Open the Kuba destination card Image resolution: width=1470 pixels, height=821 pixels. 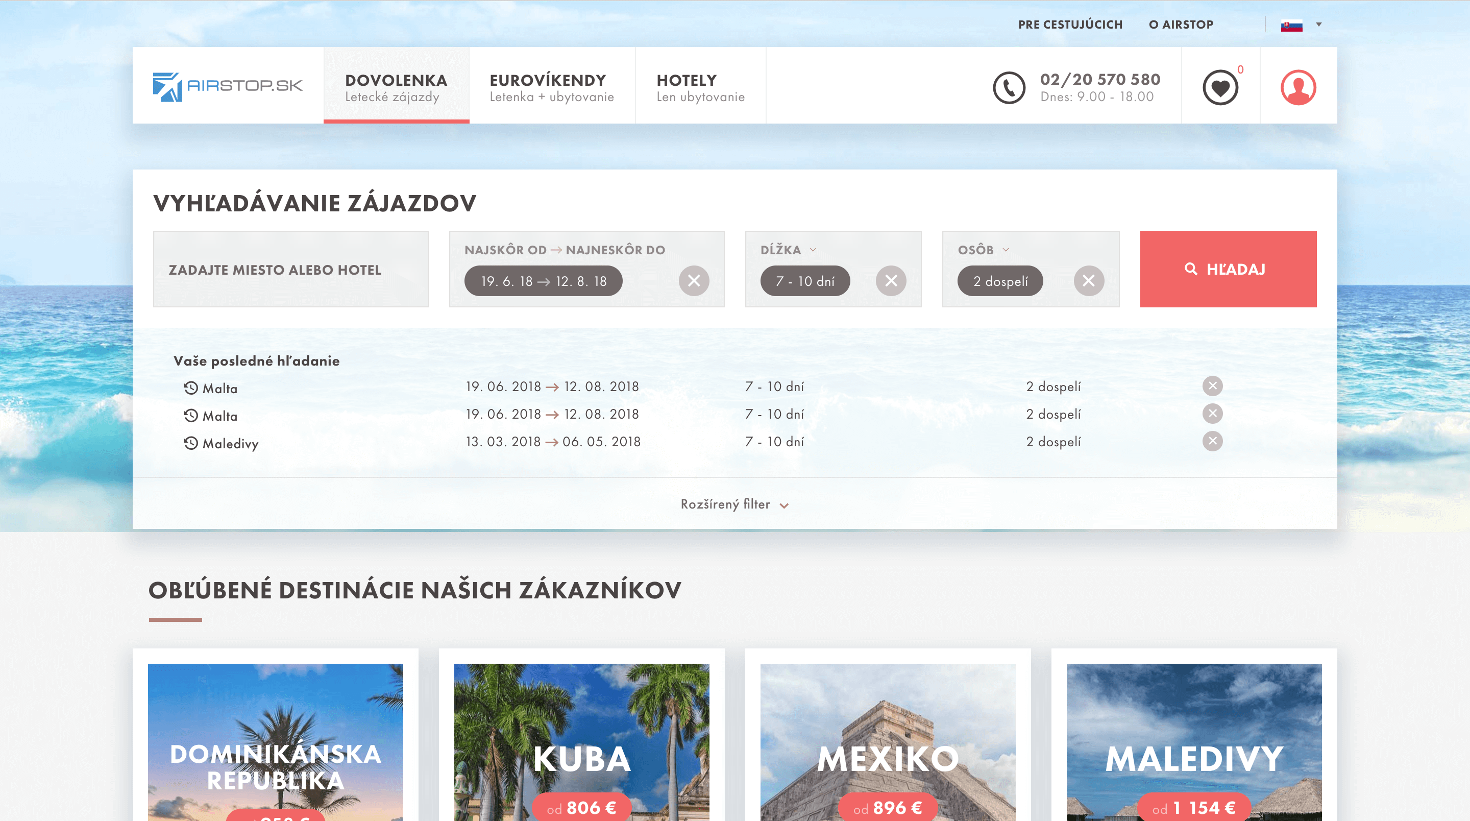coord(581,742)
